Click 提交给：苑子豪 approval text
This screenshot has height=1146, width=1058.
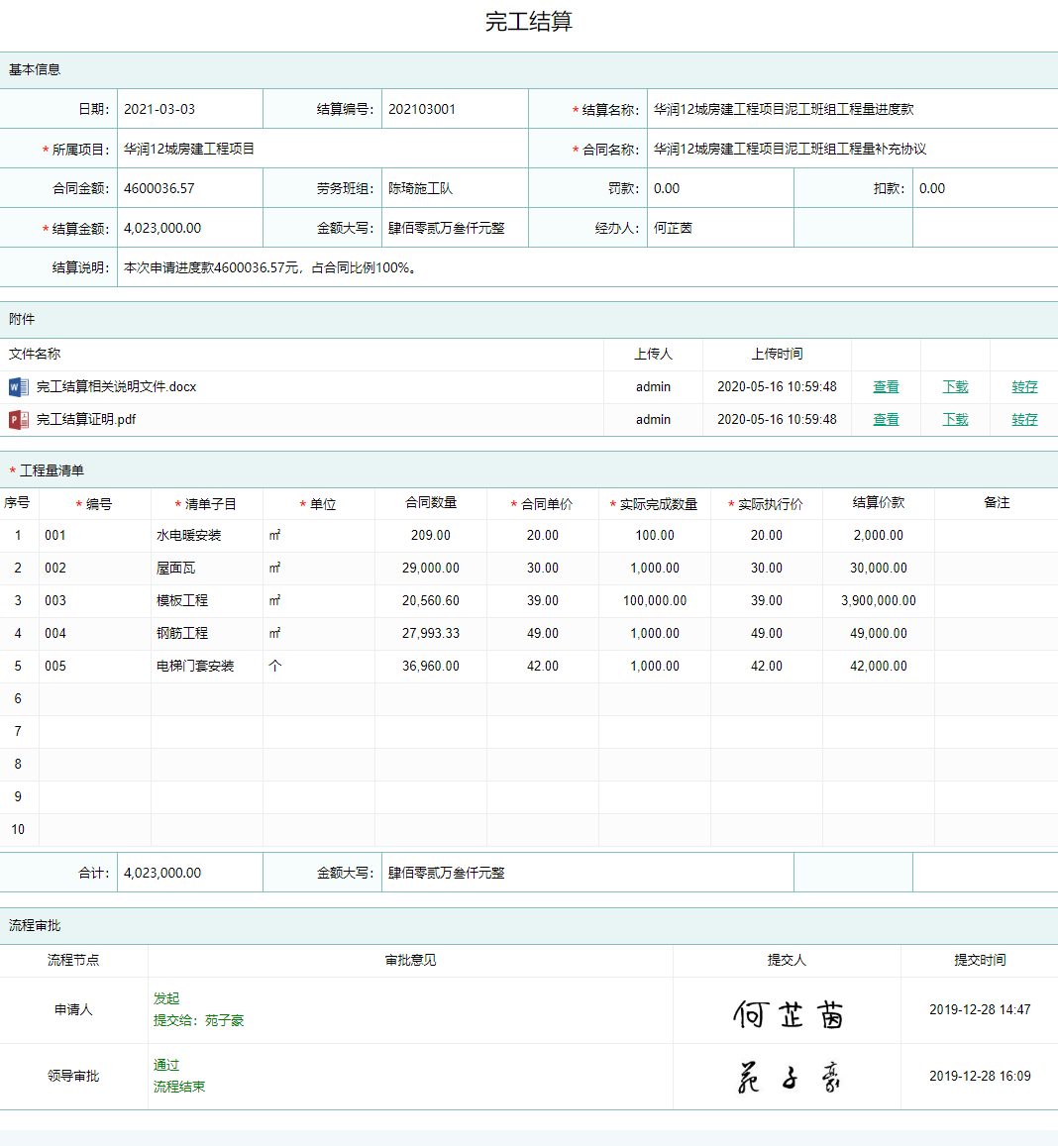click(198, 1020)
